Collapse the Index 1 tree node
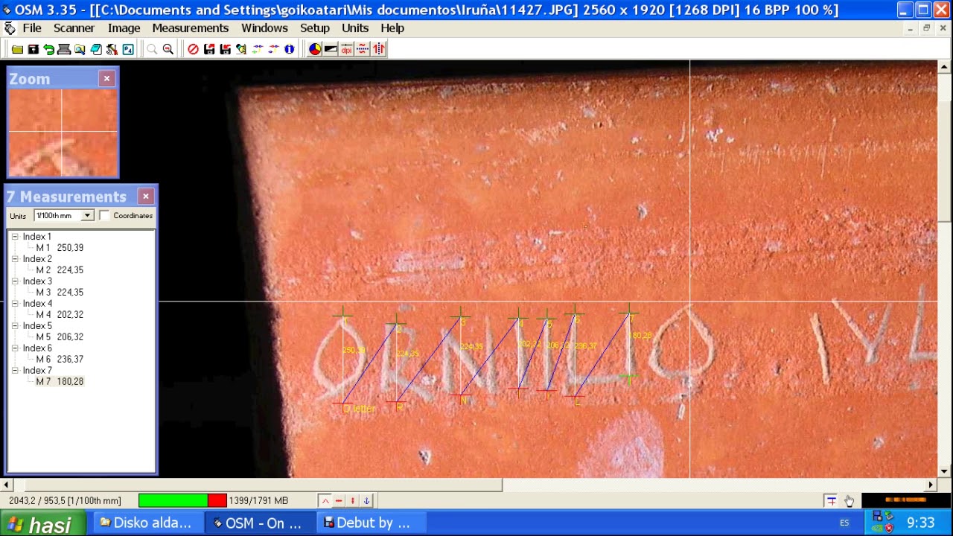The image size is (953, 536). point(15,237)
